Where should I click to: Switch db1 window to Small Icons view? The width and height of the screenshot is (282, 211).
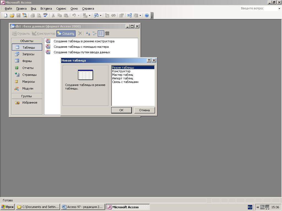(95, 33)
